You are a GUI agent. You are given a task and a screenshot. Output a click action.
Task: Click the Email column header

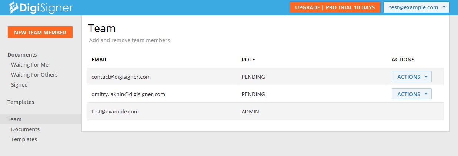[99, 60]
